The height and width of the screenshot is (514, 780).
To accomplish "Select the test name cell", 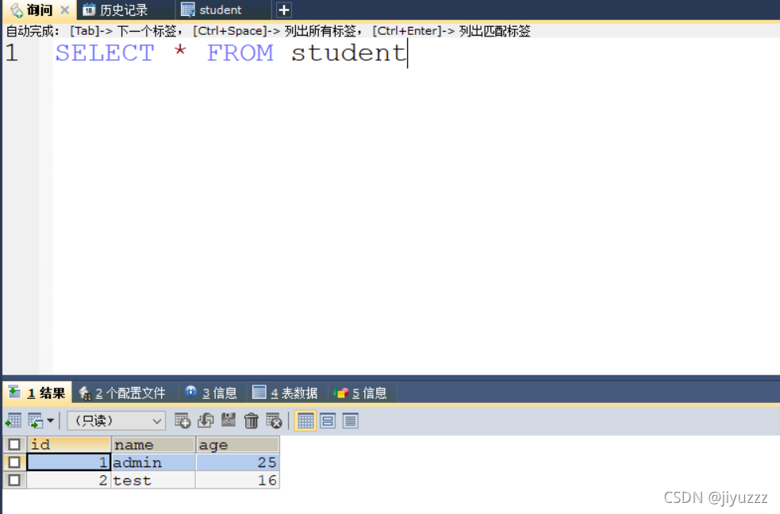I will tap(153, 480).
